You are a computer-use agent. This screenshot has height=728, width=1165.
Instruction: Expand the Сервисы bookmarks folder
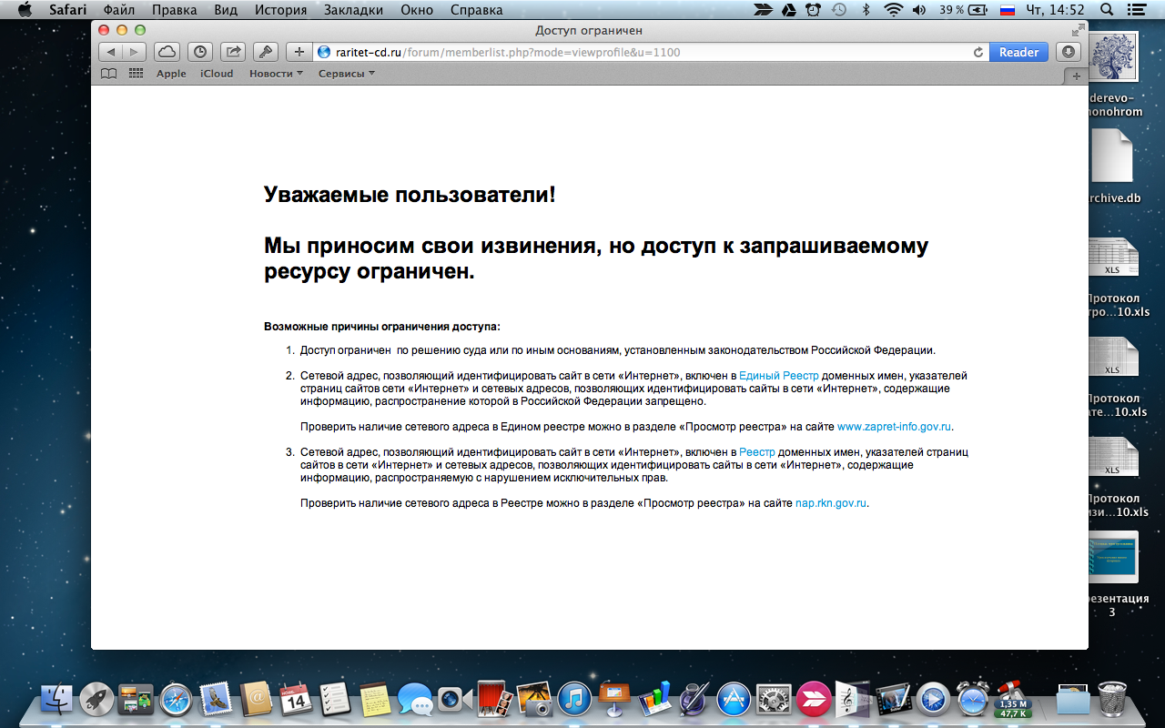(x=346, y=74)
